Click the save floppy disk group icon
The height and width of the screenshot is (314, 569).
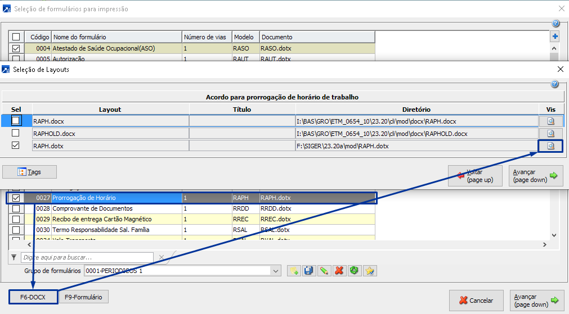308,271
